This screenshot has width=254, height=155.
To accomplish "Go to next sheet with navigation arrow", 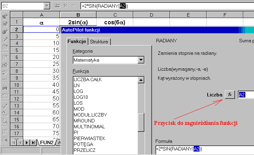I will 27,143.
